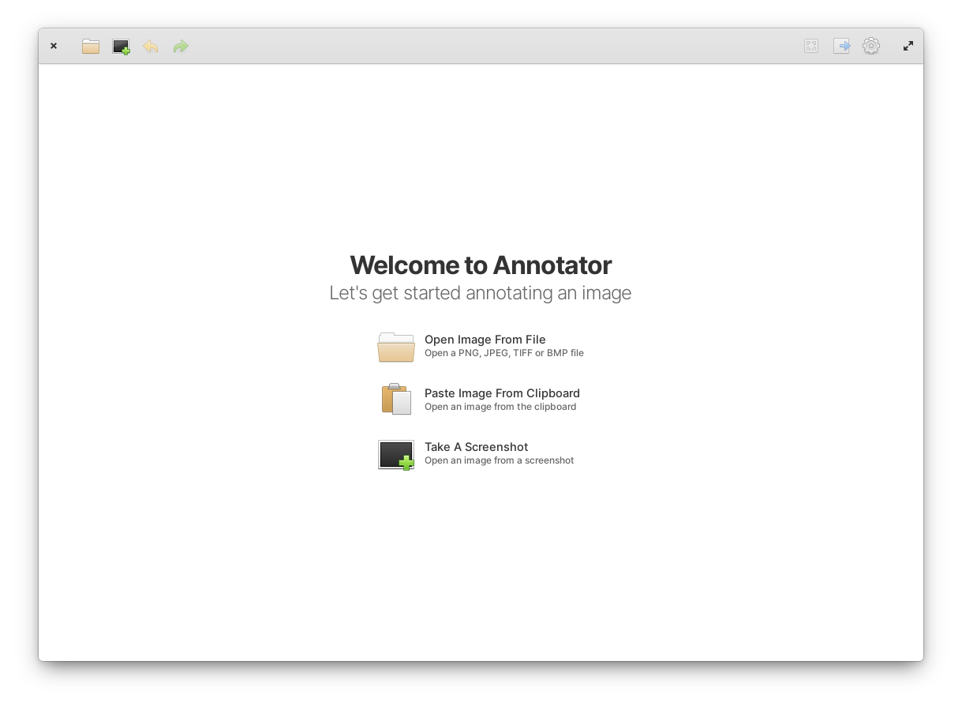Open the settings gear menu
962x710 pixels.
coord(871,47)
